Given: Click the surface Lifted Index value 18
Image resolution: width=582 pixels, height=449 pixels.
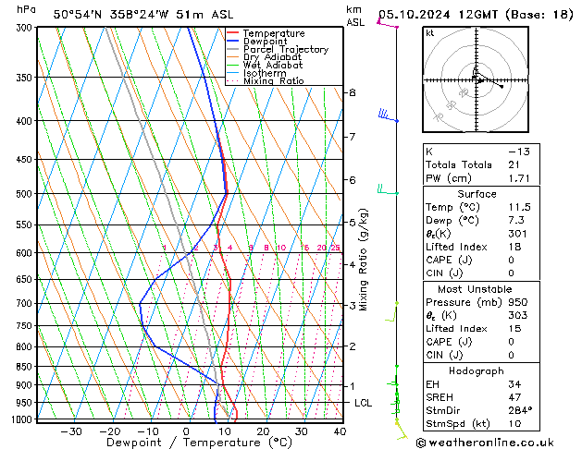Looking at the screenshot, I should pyautogui.click(x=514, y=247).
